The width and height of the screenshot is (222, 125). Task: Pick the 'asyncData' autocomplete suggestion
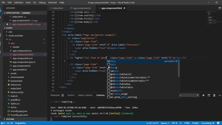pos(142,91)
